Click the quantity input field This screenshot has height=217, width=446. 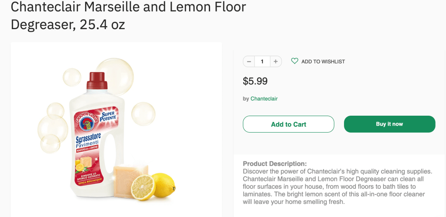pos(262,62)
